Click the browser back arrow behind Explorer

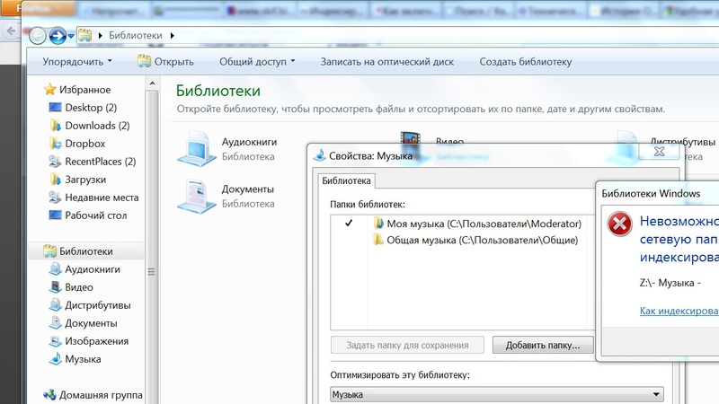click(x=11, y=31)
